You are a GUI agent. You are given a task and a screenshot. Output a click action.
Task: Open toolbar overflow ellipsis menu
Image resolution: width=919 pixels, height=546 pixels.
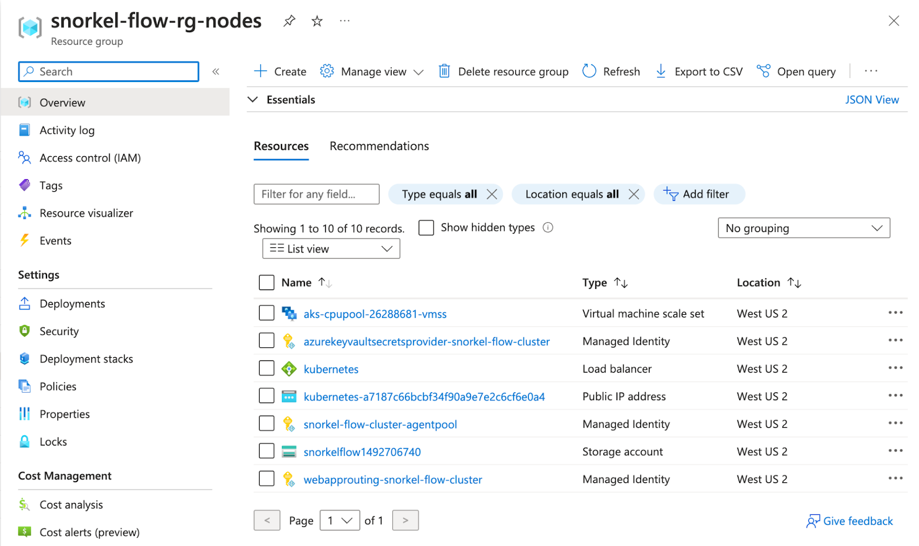871,71
